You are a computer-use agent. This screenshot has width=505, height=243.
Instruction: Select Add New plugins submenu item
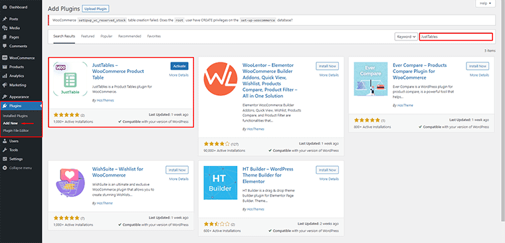(x=10, y=123)
